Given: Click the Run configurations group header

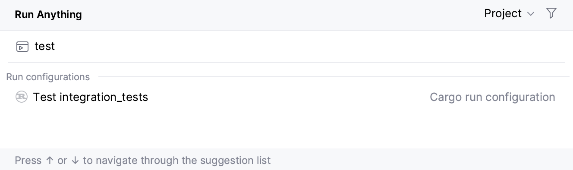Looking at the screenshot, I should [x=48, y=77].
